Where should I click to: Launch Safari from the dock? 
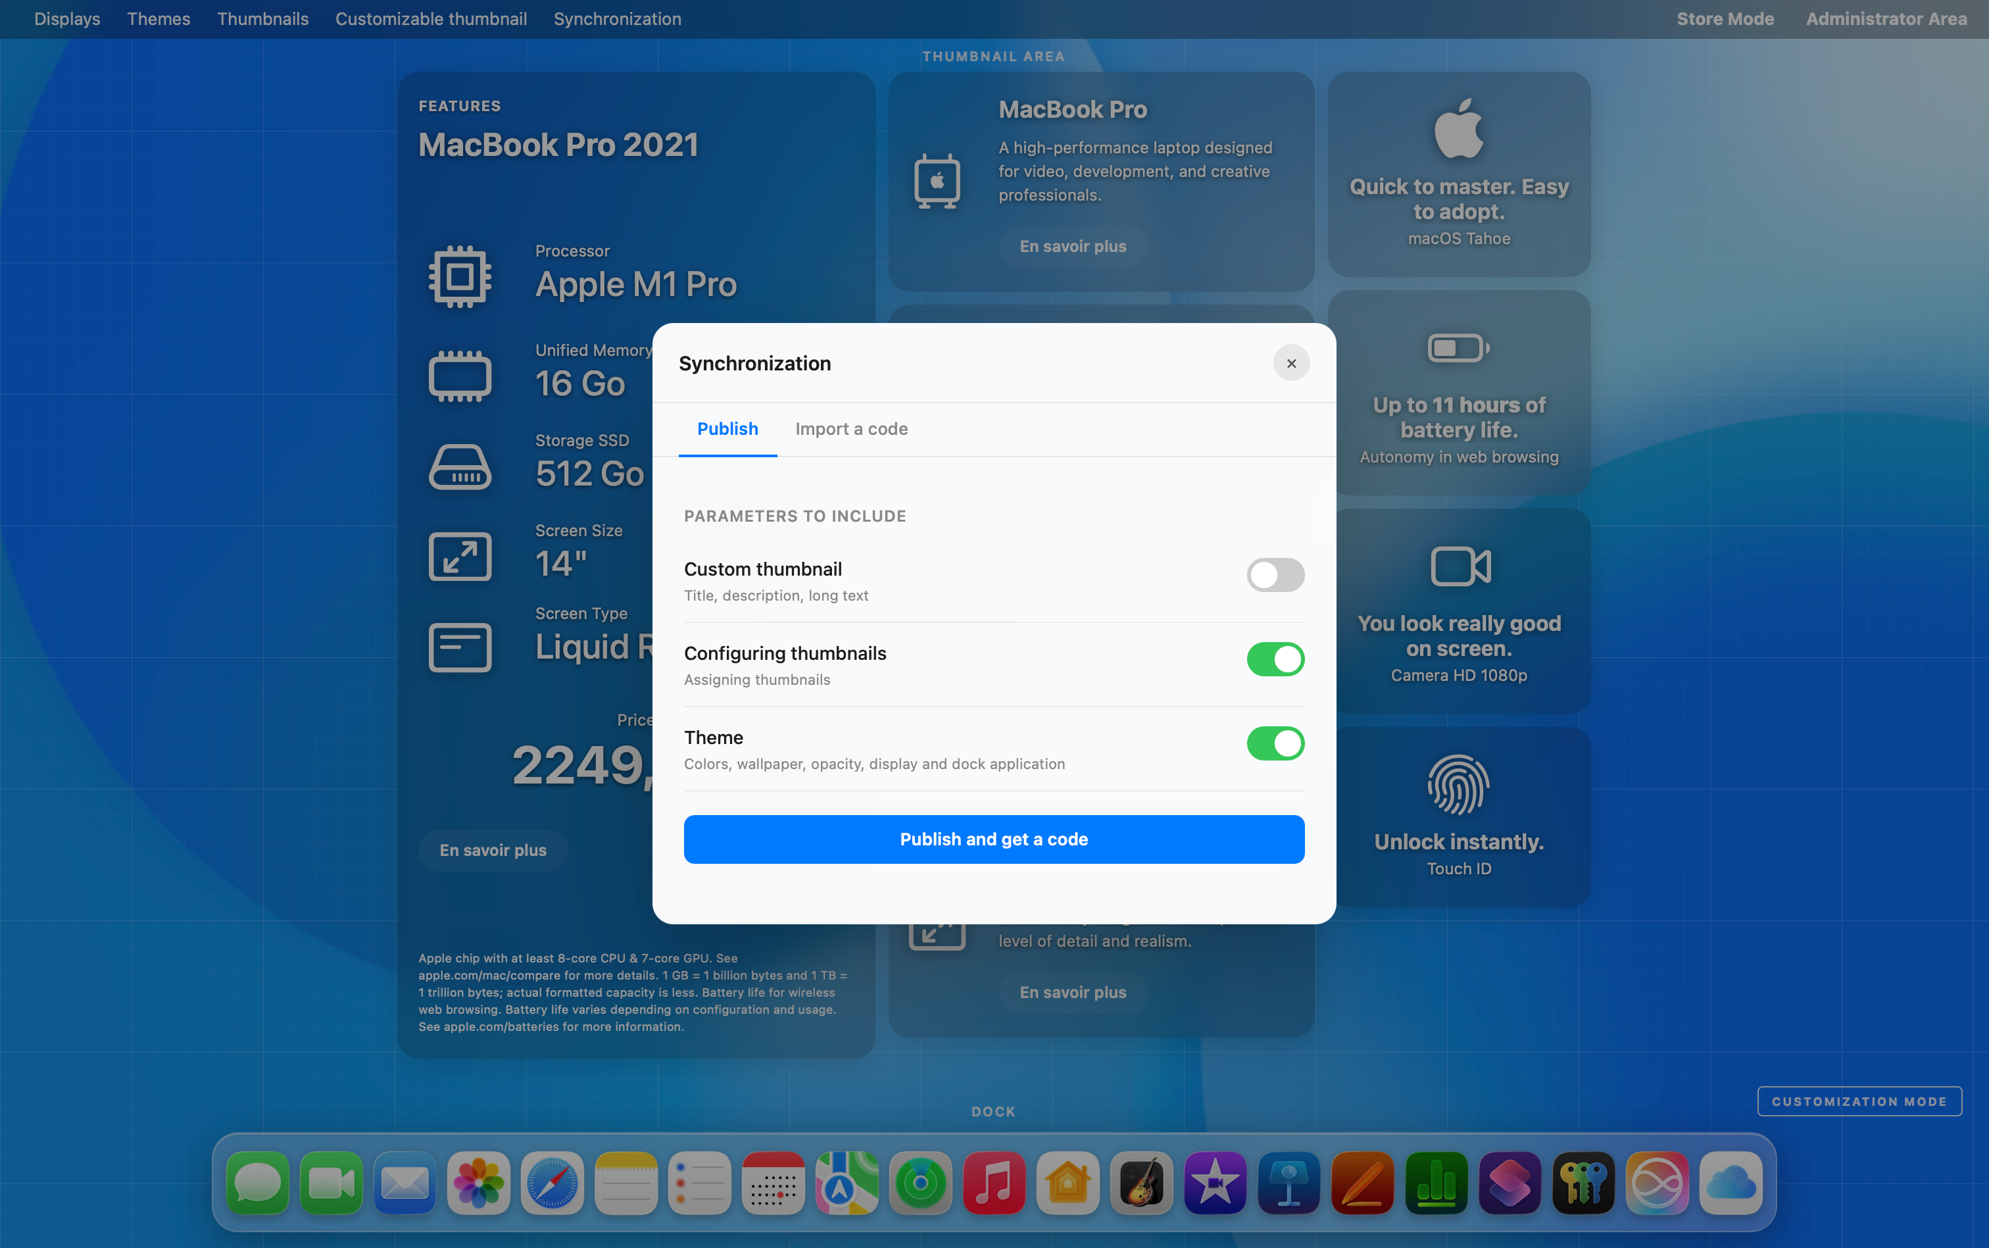point(552,1183)
